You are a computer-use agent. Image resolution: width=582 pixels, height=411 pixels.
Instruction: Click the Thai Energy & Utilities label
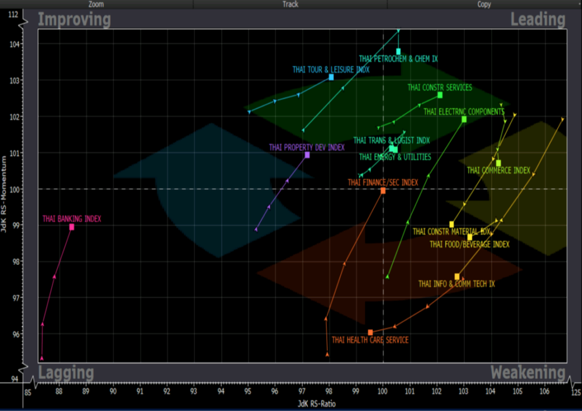pyautogui.click(x=395, y=157)
